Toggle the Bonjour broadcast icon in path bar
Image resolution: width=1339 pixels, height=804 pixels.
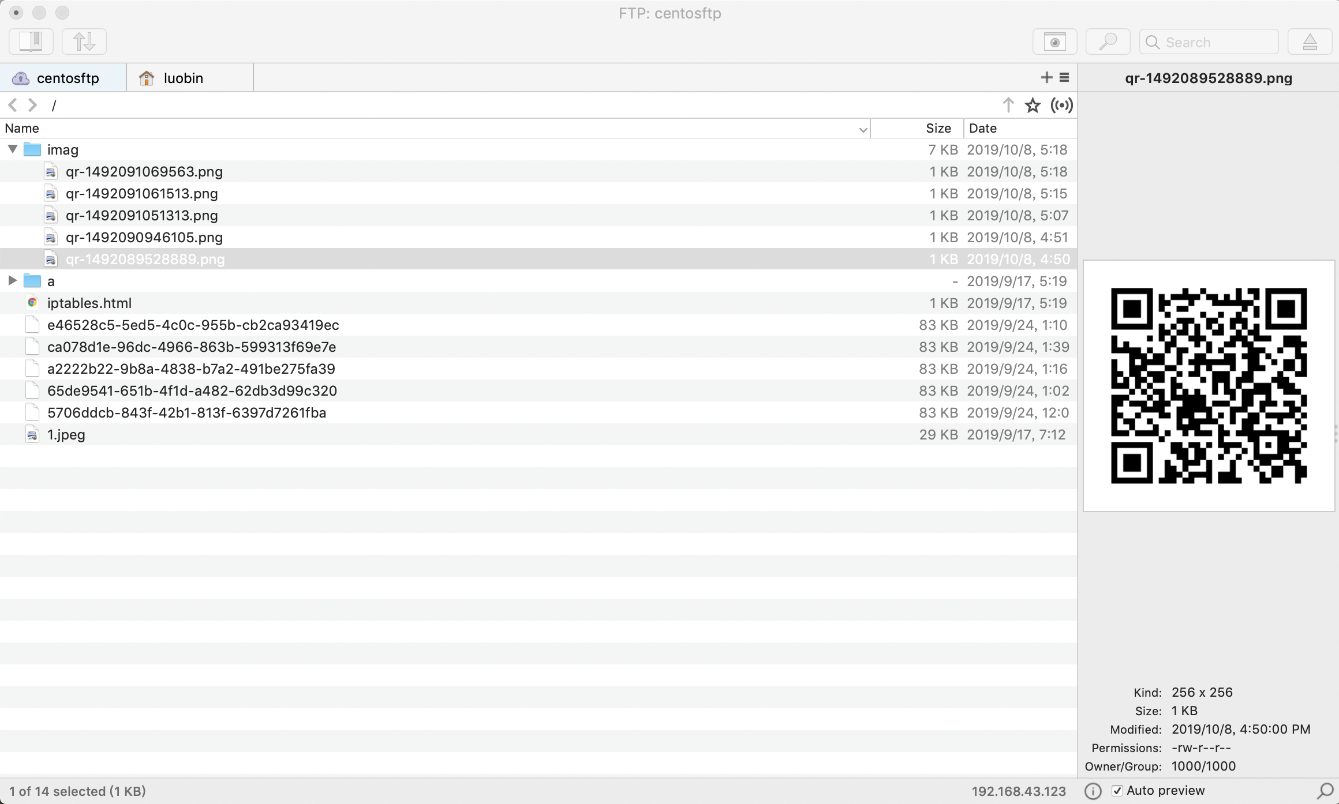tap(1062, 105)
